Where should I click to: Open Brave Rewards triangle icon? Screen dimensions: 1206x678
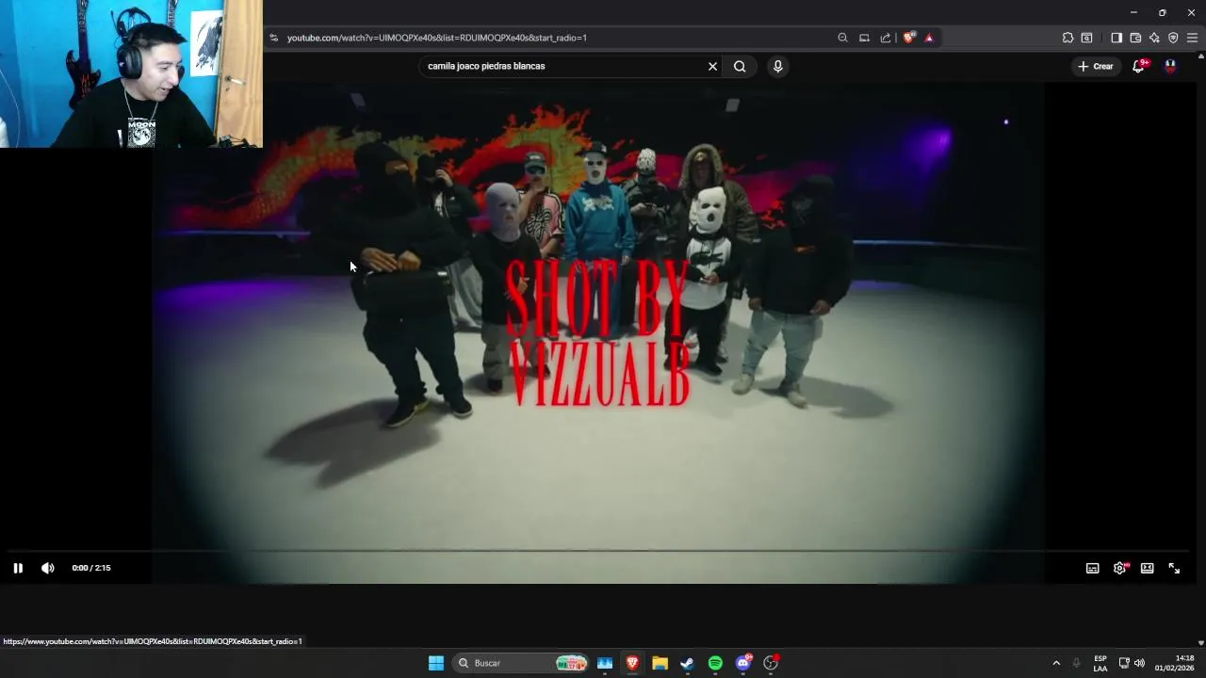929,38
